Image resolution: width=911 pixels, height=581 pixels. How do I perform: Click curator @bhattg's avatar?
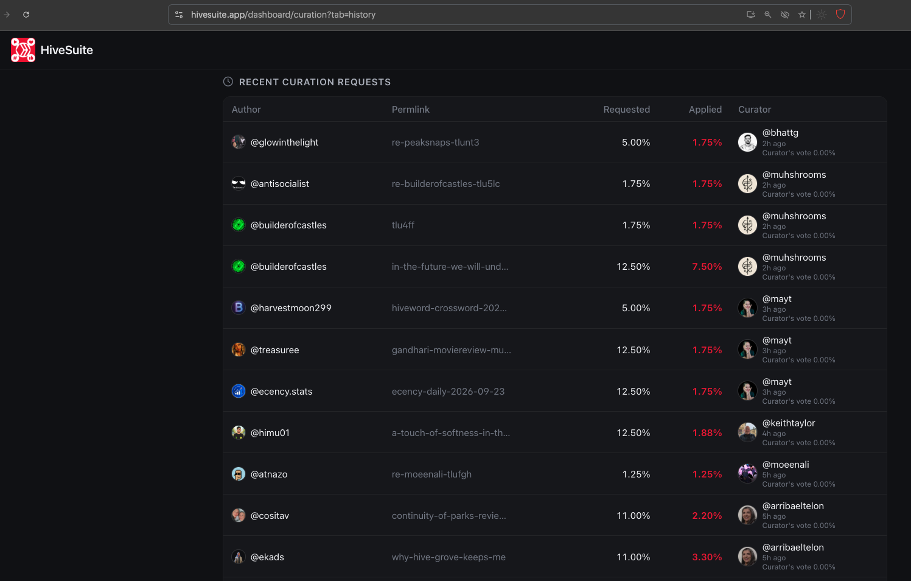(x=747, y=142)
